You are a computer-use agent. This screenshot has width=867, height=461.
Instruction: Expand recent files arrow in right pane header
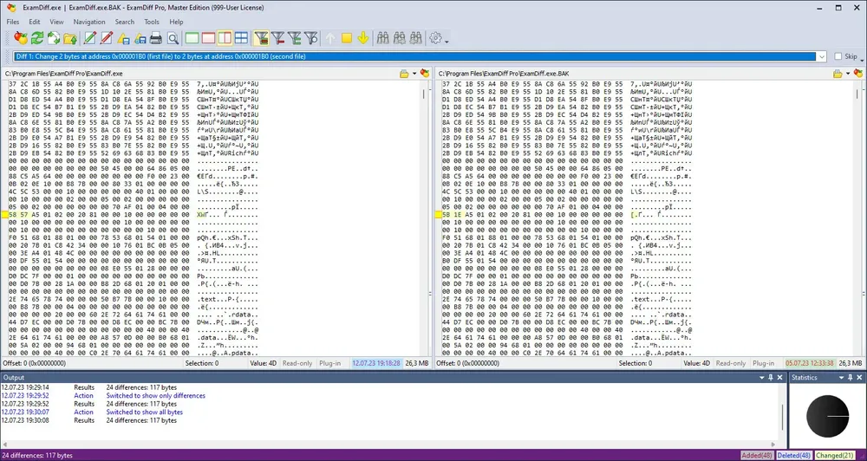pos(848,74)
